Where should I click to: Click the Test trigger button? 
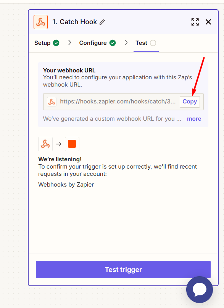tap(123, 270)
